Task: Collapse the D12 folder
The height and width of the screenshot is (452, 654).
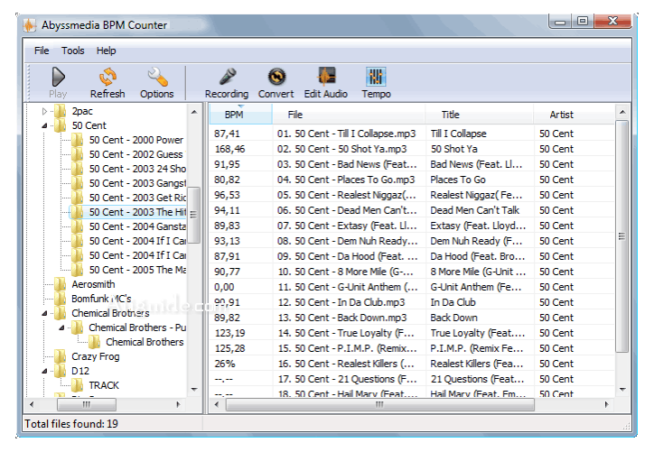Action: tap(44, 371)
